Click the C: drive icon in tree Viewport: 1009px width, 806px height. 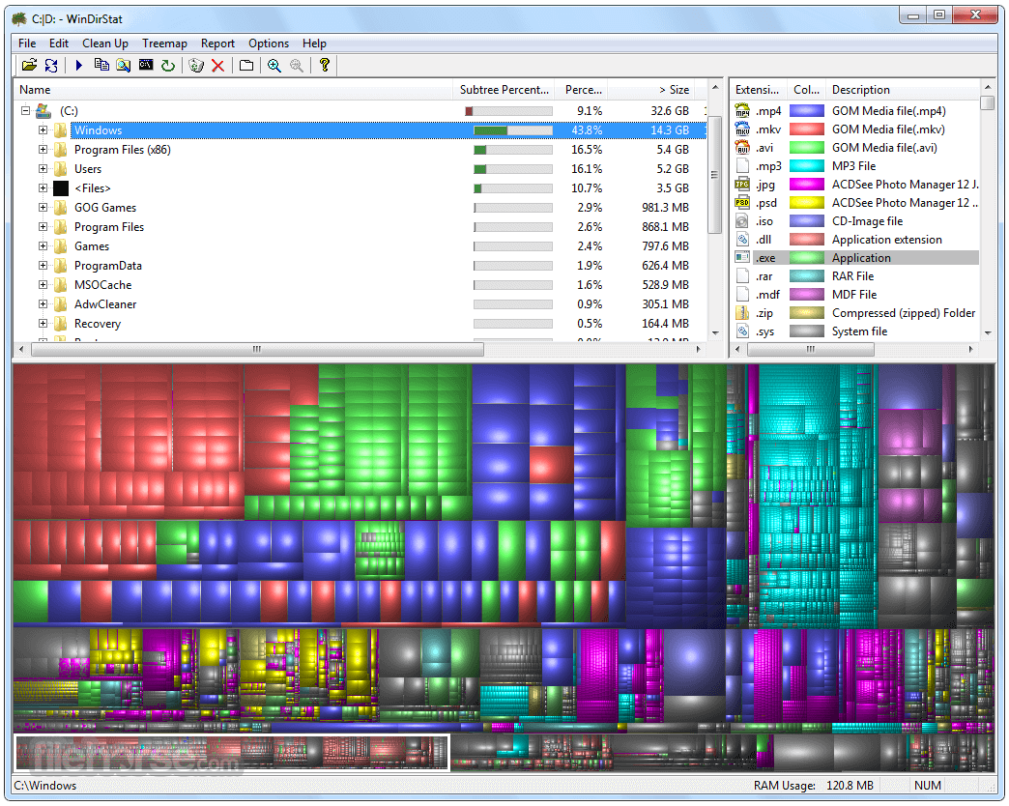(x=43, y=110)
